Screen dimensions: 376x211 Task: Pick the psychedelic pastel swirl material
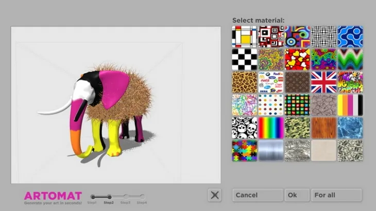271,59
